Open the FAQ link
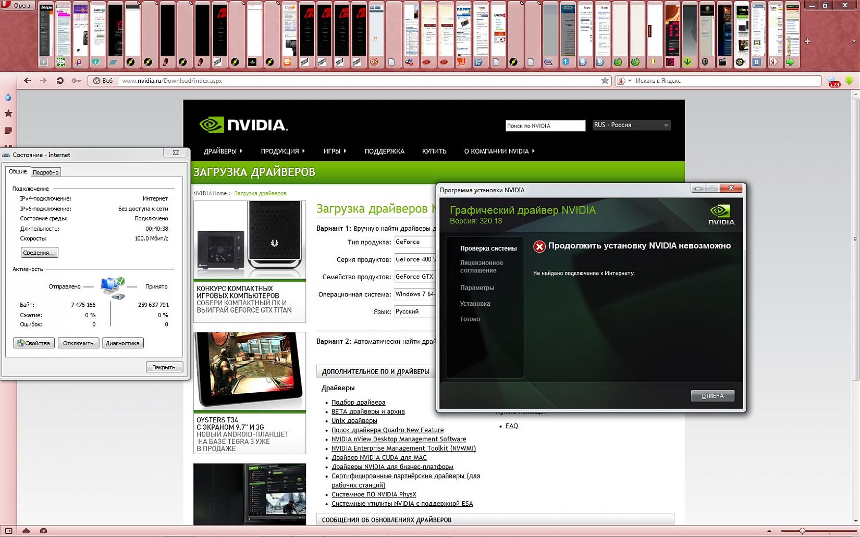860x537 pixels. point(512,426)
